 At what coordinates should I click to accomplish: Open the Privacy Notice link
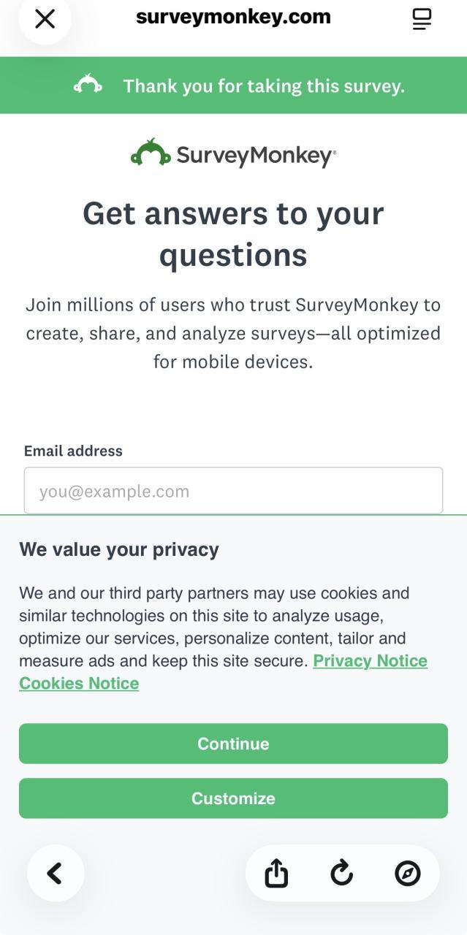click(x=370, y=661)
